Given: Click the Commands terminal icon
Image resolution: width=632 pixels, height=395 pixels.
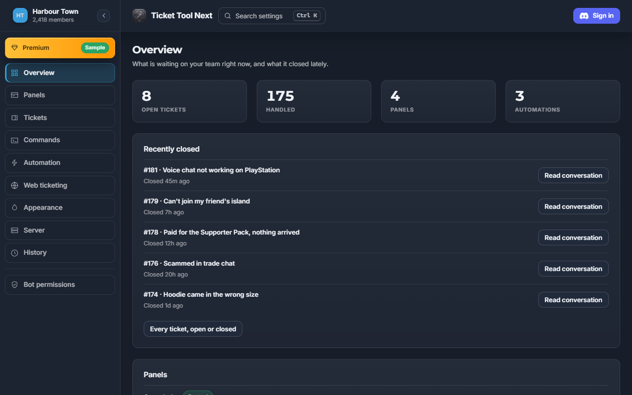Looking at the screenshot, I should [14, 140].
